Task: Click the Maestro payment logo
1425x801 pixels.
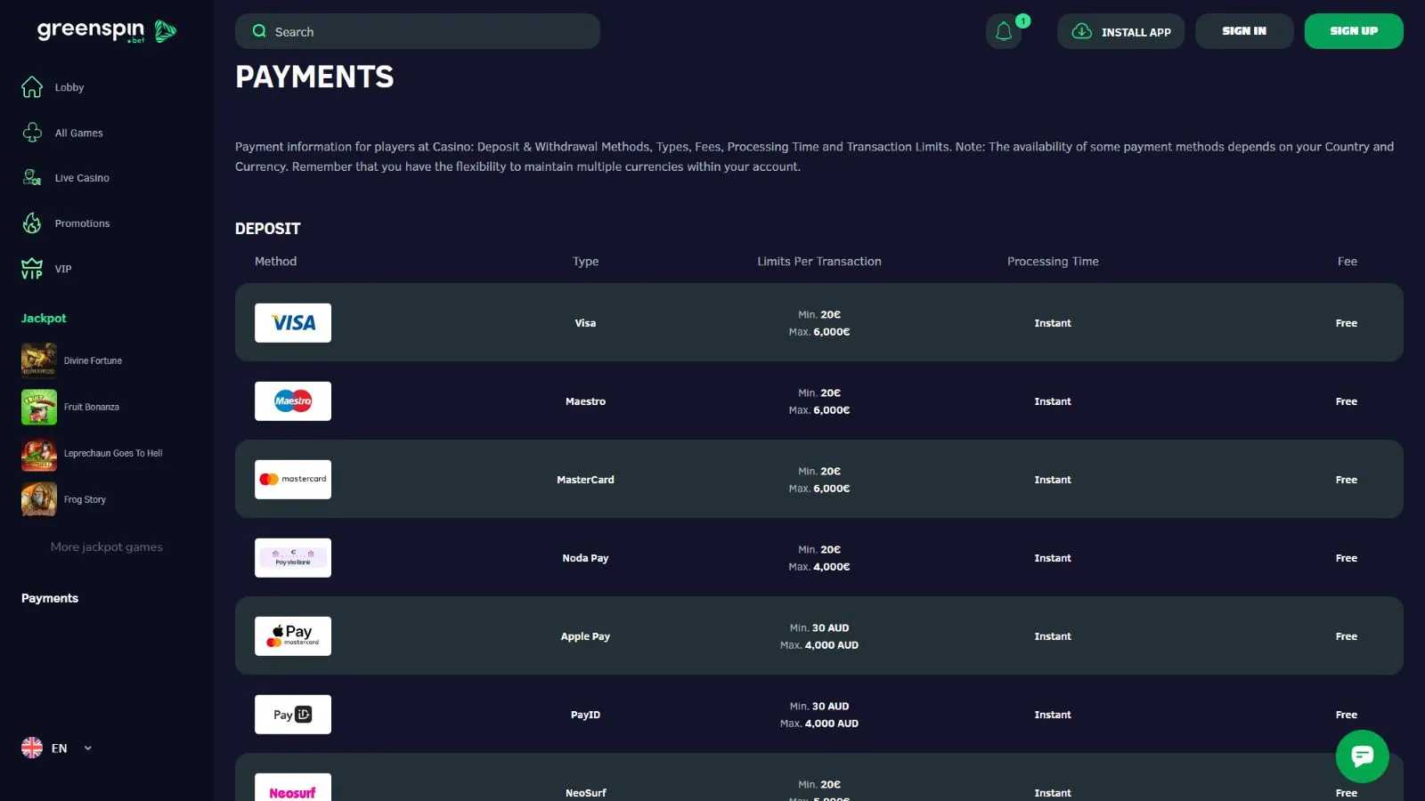Action: [293, 401]
